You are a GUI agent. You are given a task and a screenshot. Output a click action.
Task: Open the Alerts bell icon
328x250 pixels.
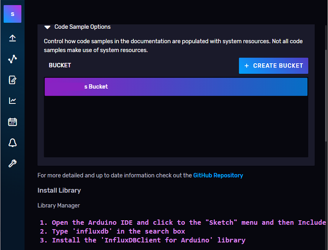coord(13,143)
